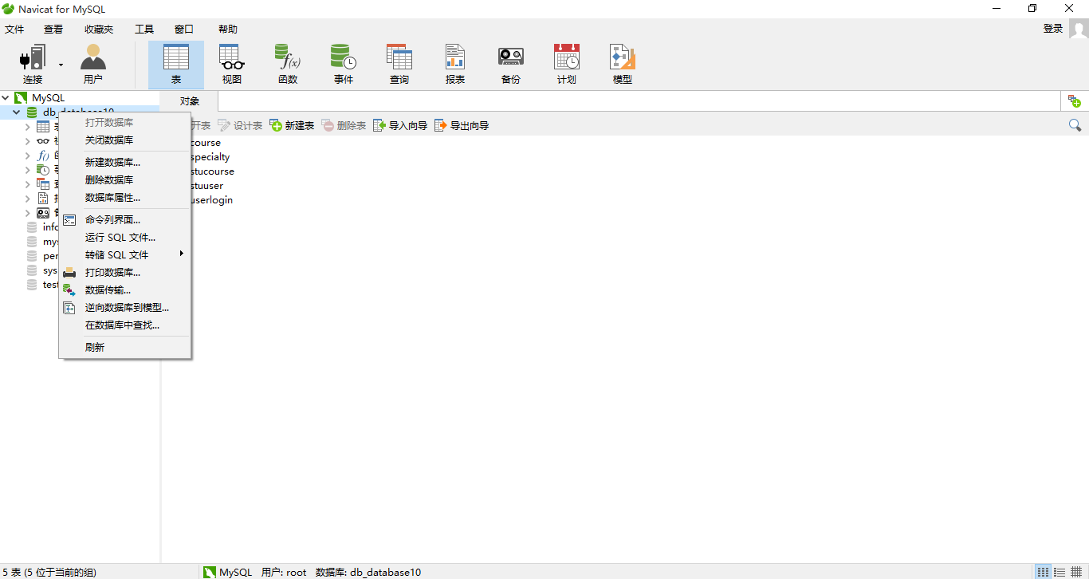Collapse the MySQL connection node
1089x579 pixels.
[6, 98]
